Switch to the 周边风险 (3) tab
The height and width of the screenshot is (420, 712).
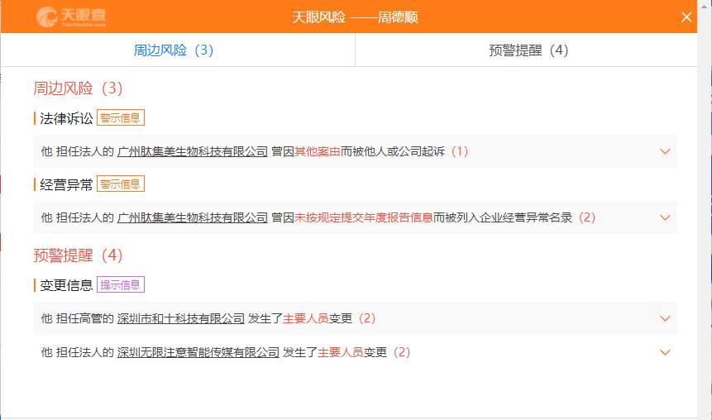pos(174,50)
